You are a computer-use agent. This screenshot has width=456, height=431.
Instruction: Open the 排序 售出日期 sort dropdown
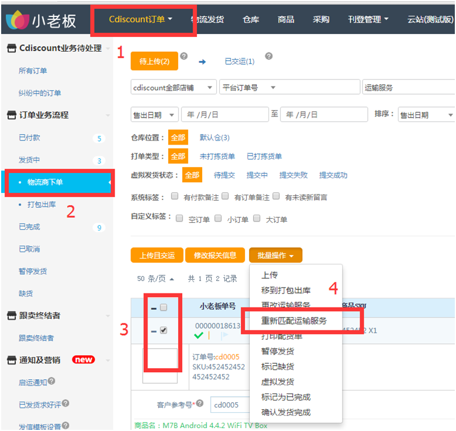click(427, 115)
